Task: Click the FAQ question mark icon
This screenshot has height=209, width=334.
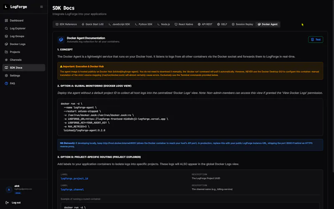Action: tap(6, 83)
